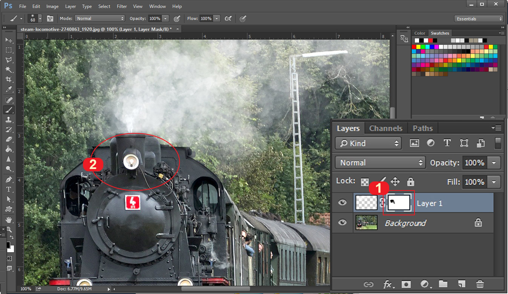Select the Sharpen tool

[x=9, y=159]
